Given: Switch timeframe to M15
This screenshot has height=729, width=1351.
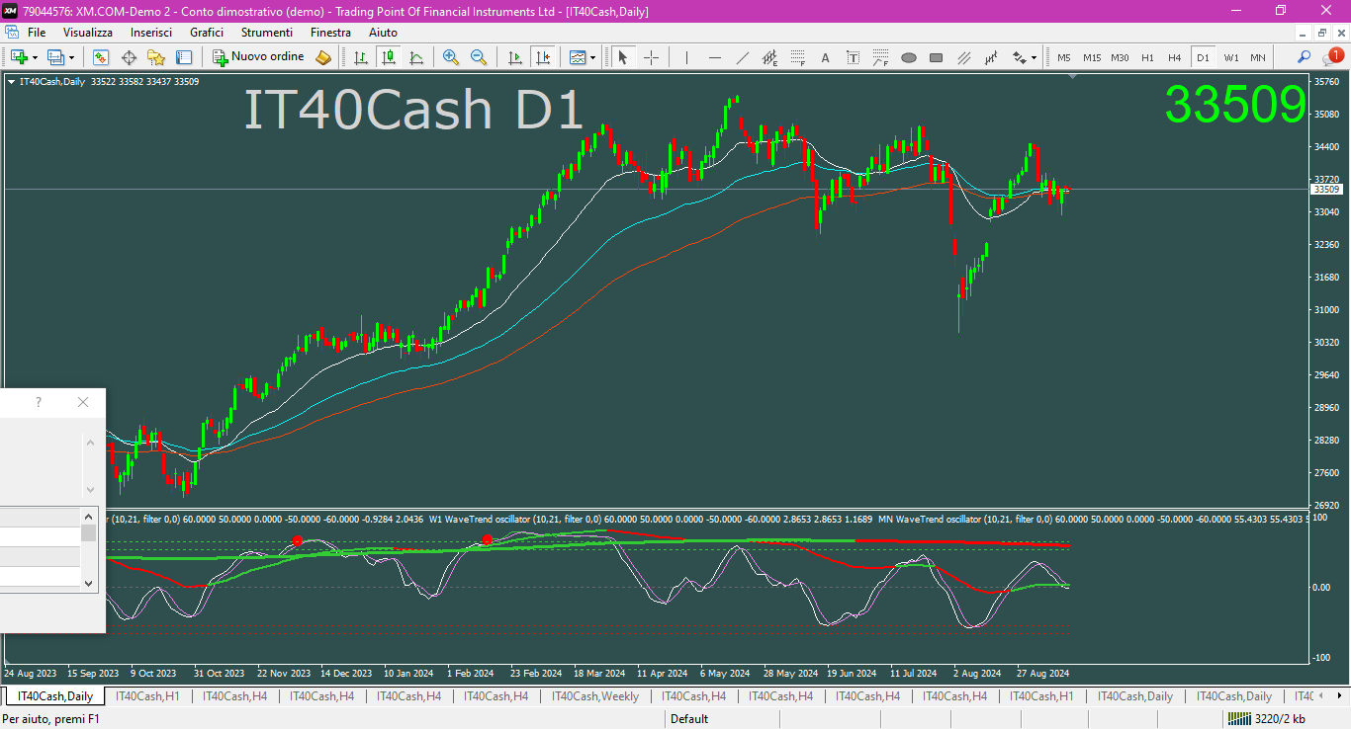Looking at the screenshot, I should click(x=1092, y=57).
